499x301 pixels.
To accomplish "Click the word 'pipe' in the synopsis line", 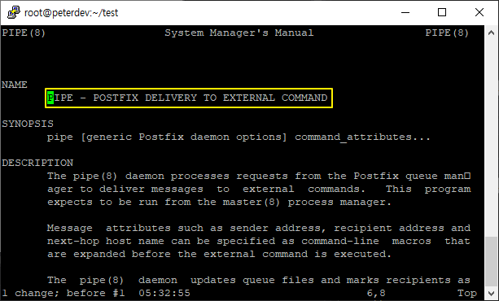I will click(60, 137).
